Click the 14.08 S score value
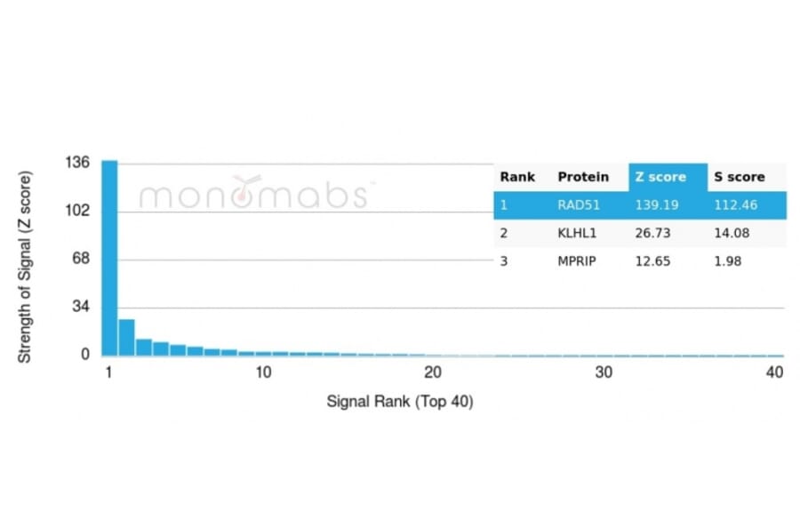 (x=732, y=233)
